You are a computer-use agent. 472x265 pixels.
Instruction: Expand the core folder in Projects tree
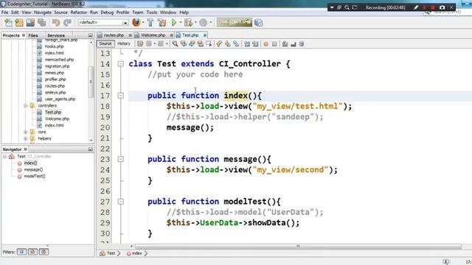point(26,132)
